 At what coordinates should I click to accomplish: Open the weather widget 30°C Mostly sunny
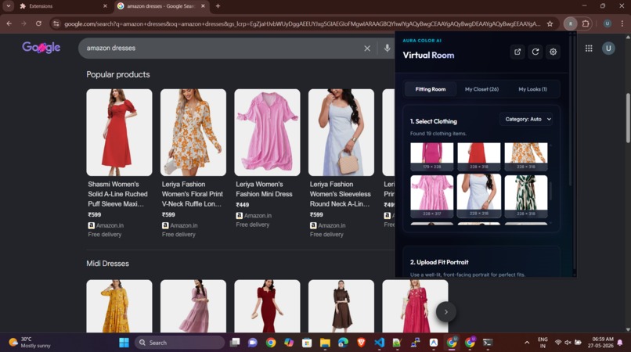point(30,343)
